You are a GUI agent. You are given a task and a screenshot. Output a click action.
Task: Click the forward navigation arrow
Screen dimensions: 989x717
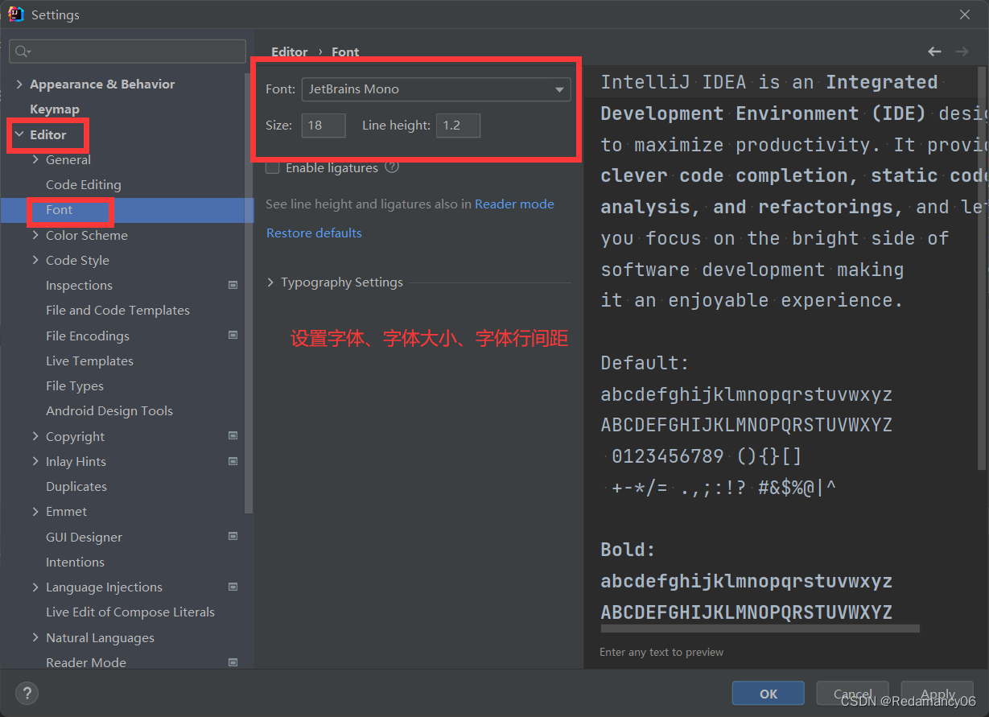[x=962, y=52]
